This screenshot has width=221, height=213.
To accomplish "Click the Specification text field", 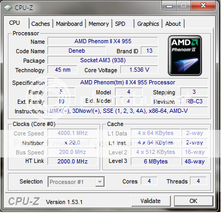I will coord(128,82).
